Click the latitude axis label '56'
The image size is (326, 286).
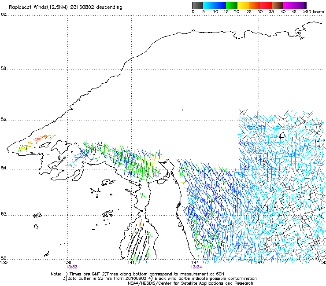pos(4,119)
